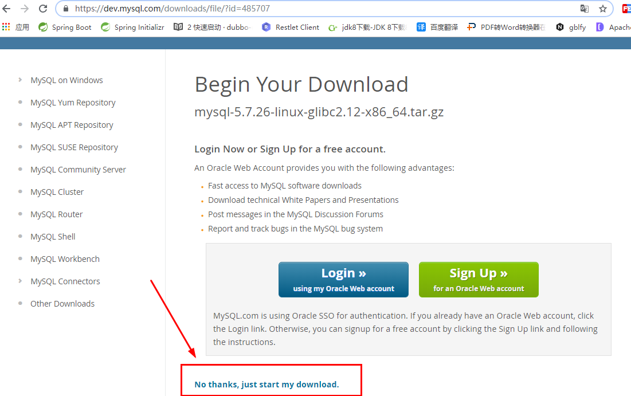Image resolution: width=631 pixels, height=396 pixels.
Task: Open MySQL Community Server in sidebar
Action: (x=78, y=170)
